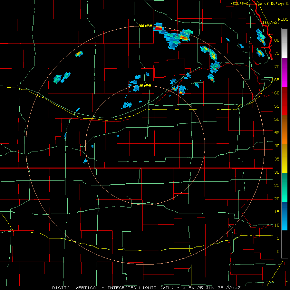The image size is (290, 290).
Task: Click the 40 value on the color scale
Action: [x=277, y=146]
